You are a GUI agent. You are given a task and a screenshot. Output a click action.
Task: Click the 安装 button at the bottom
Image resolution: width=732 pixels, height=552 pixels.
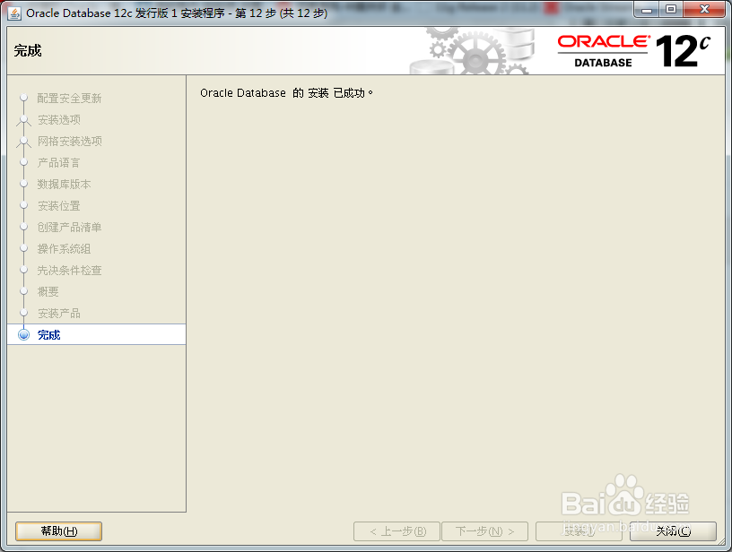[579, 530]
